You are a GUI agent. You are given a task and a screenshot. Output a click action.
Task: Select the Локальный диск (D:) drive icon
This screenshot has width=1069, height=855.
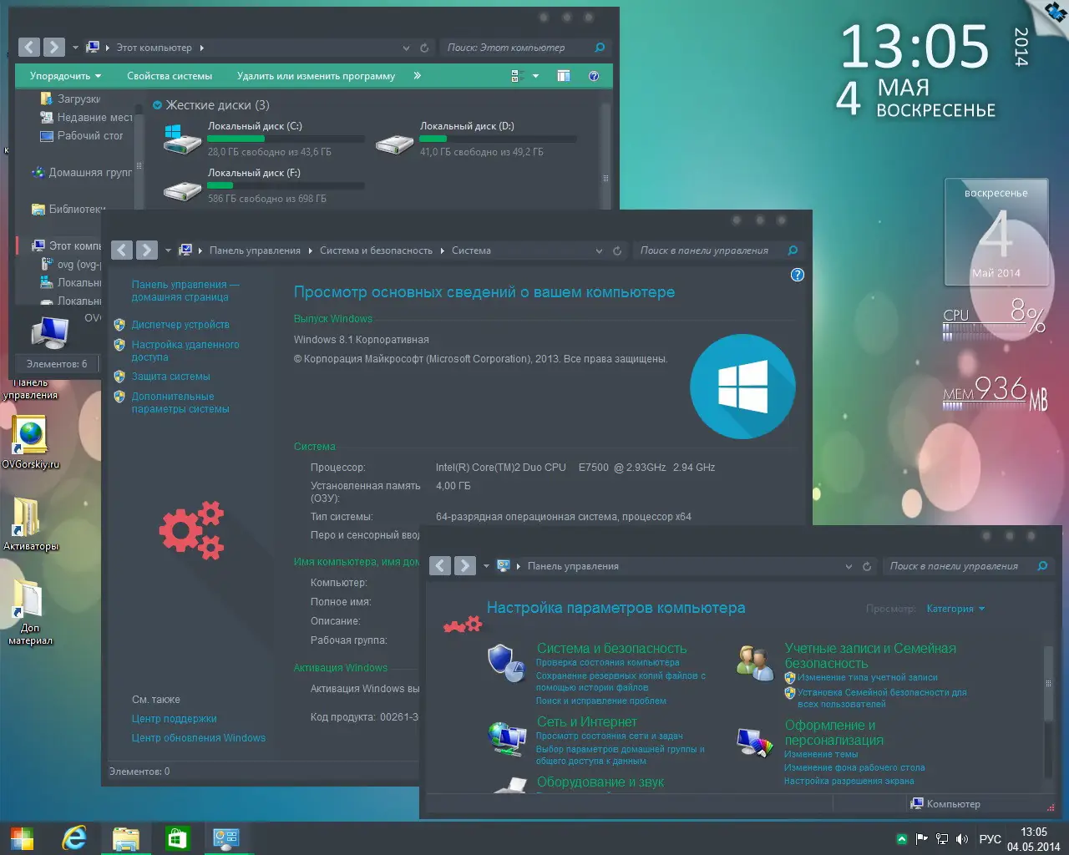point(394,144)
